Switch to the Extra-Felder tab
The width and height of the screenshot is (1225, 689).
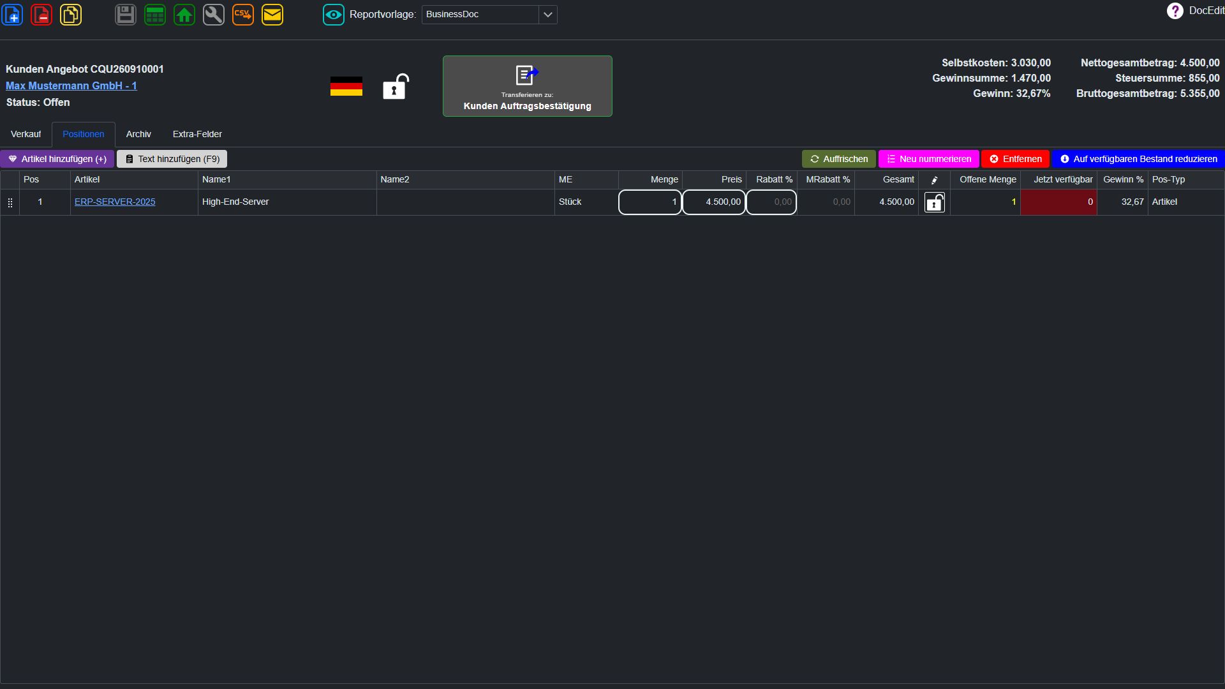tap(197, 134)
